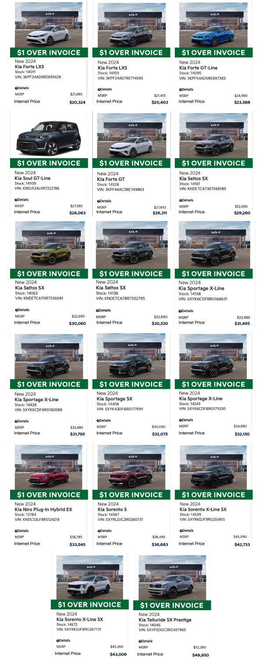263x665 pixels.
Task: Open Details for Forte GT-Line stock 14095
Action: pos(188,89)
